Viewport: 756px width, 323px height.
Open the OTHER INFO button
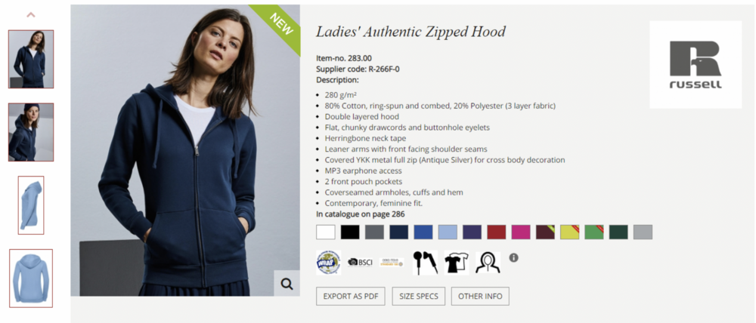[x=480, y=296]
